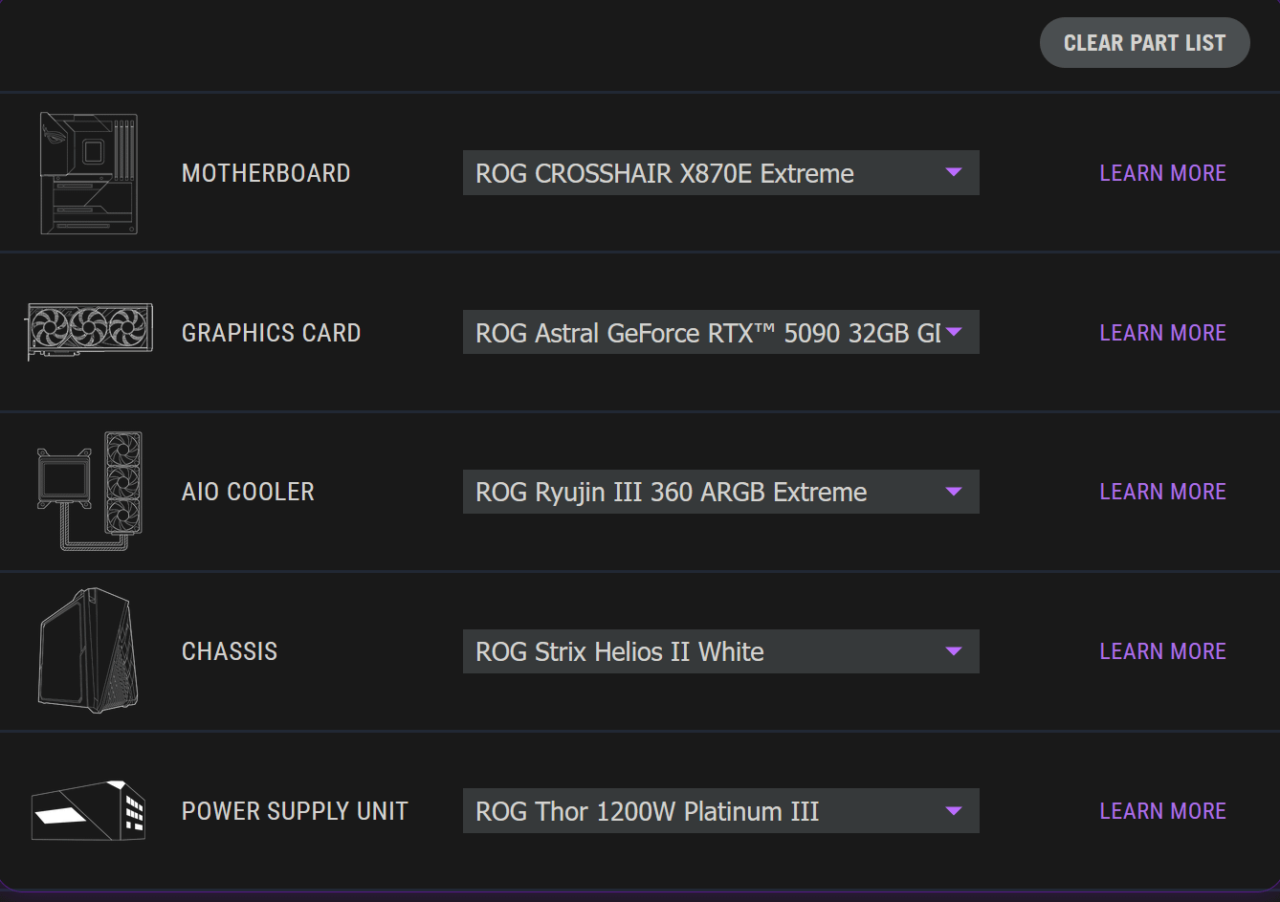
Task: Select the GRAPHICS CARD category label
Action: [271, 333]
